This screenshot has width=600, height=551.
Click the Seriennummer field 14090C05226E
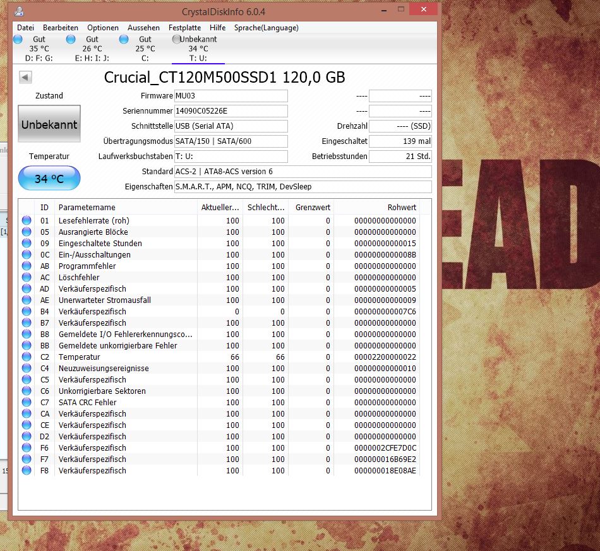[231, 111]
